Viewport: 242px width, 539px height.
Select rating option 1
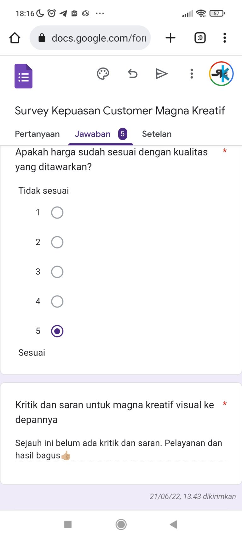[x=57, y=213]
